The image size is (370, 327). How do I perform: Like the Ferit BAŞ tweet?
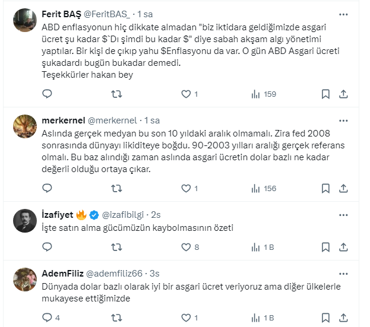pos(186,94)
